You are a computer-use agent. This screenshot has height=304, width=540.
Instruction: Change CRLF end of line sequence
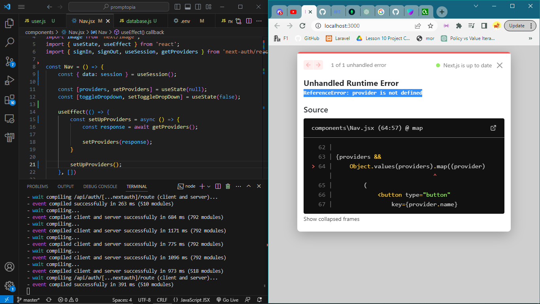(162, 300)
